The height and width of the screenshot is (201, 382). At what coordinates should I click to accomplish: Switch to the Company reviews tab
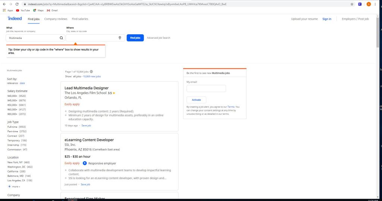pyautogui.click(x=56, y=19)
